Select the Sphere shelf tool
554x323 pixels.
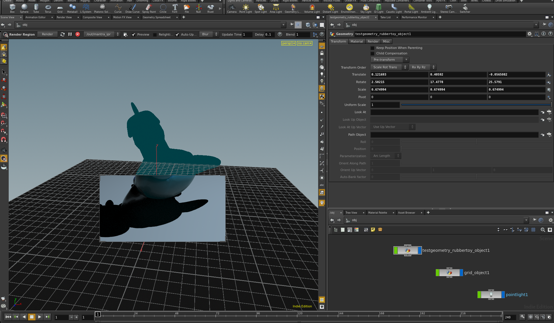pyautogui.click(x=24, y=8)
